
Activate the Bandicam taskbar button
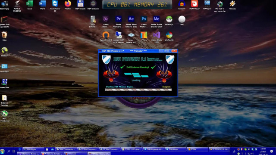point(75,154)
